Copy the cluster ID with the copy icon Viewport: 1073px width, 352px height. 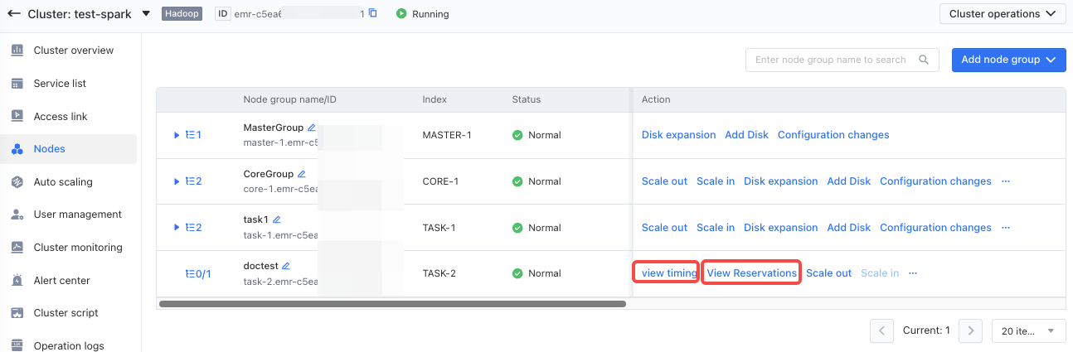373,14
